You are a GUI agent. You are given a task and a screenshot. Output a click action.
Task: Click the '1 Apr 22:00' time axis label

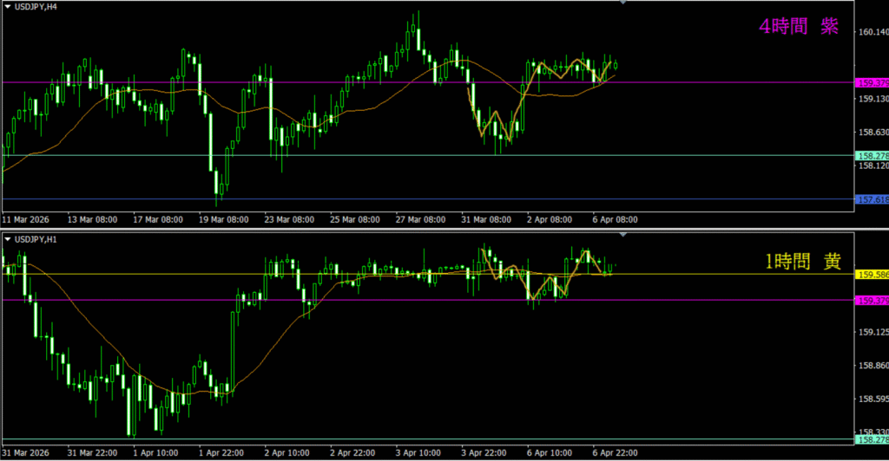pos(221,453)
